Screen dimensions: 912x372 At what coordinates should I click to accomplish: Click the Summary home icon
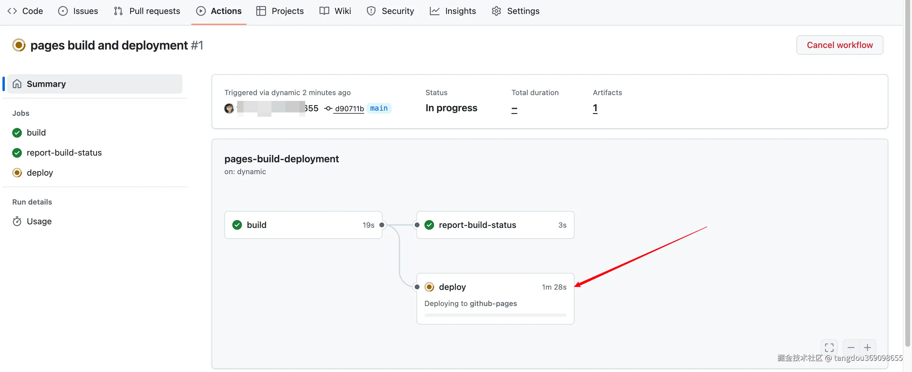point(17,84)
